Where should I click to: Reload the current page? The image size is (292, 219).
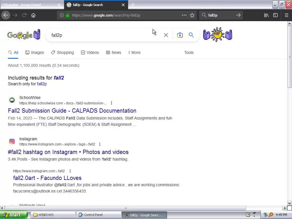pos(24,15)
